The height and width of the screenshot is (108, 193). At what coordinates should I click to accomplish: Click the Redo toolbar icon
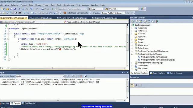37,9
